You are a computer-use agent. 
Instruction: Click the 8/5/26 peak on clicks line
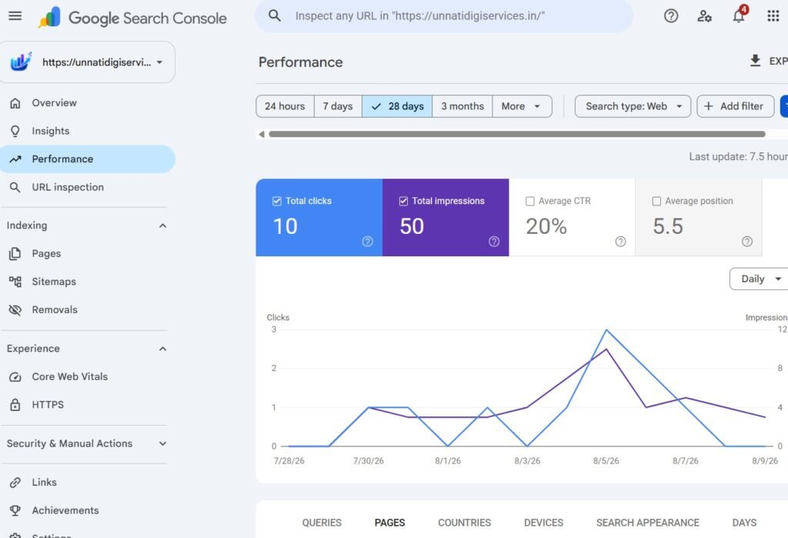[606, 330]
